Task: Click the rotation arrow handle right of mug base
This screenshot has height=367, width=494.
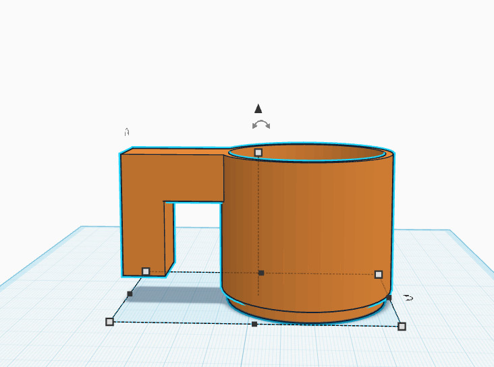Action: 408,298
